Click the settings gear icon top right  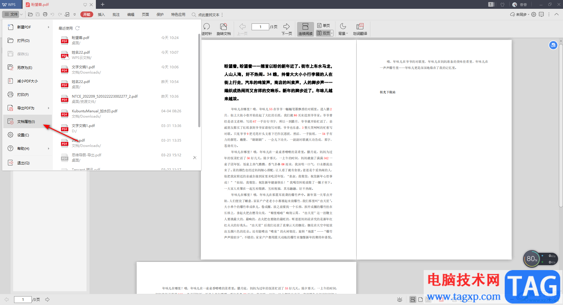click(534, 14)
